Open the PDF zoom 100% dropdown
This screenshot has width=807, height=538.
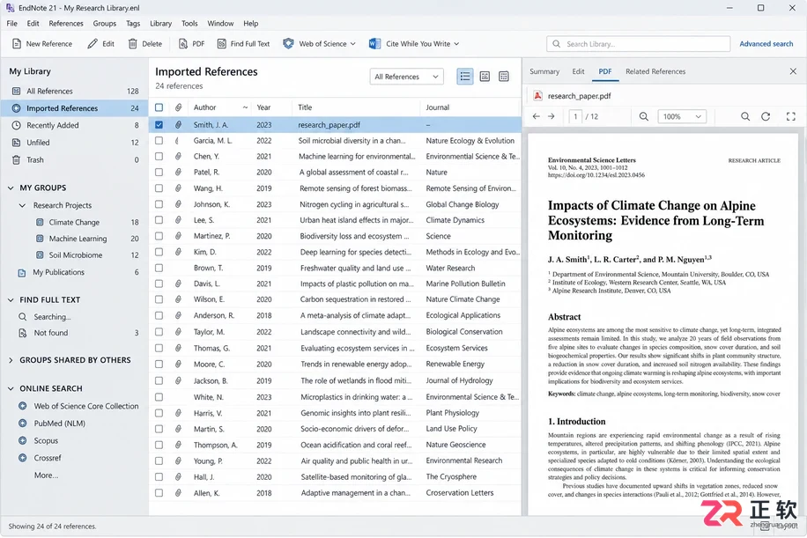tap(681, 117)
